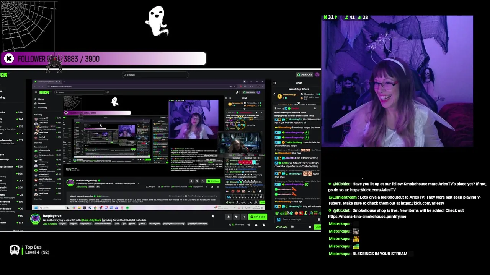Open the kick.com/ThePerfectDrug link in chat
Image resolution: width=490 pixels, height=275 pixels.
pos(302,166)
